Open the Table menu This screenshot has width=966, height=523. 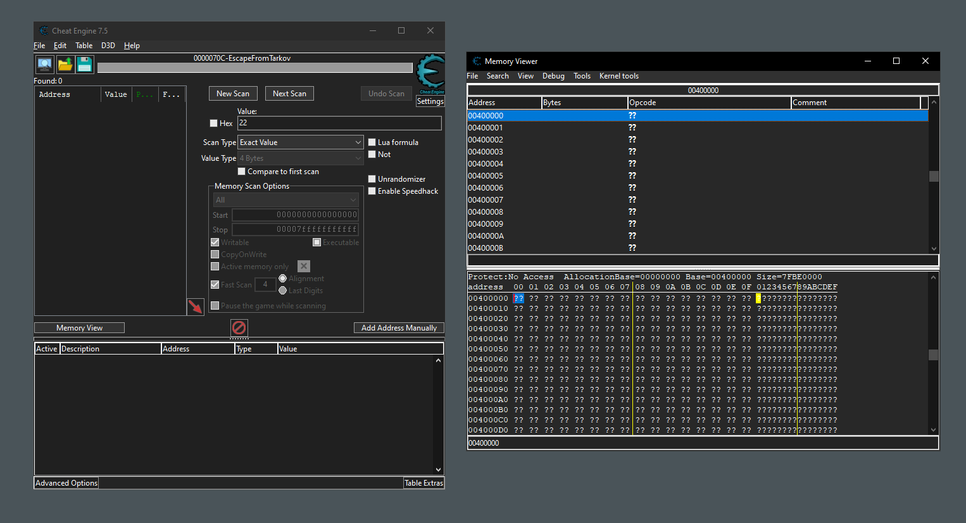coord(84,46)
